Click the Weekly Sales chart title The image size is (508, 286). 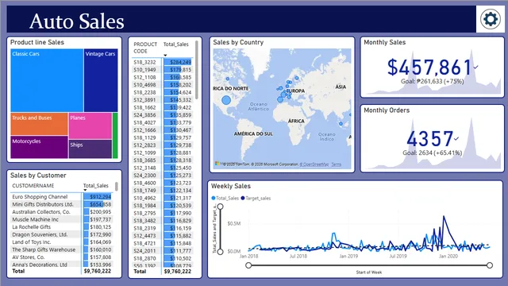231,186
